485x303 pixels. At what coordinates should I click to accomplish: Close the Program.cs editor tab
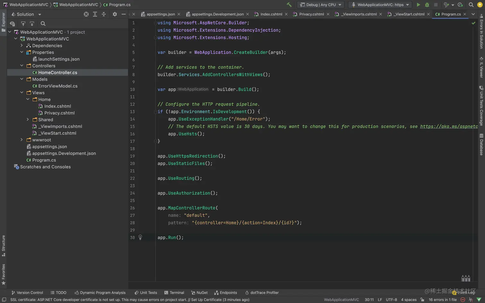[464, 14]
